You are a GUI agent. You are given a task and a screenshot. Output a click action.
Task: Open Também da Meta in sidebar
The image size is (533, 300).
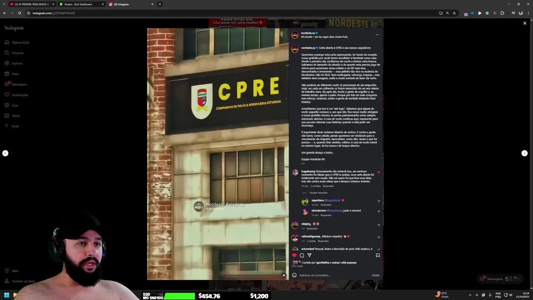[x=20, y=281]
